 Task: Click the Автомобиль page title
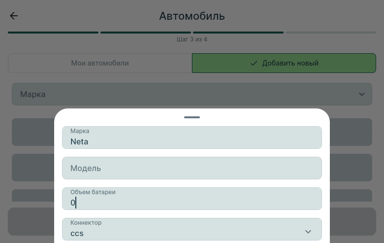pyautogui.click(x=192, y=16)
